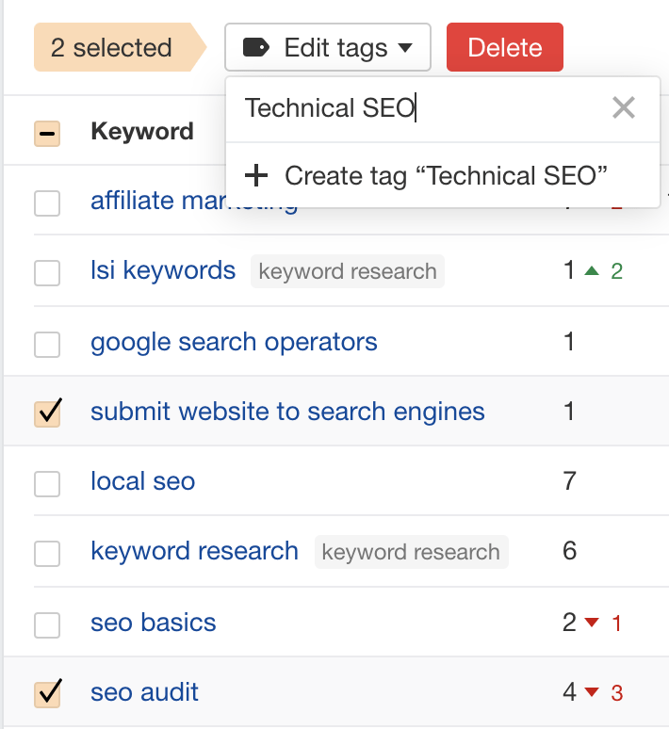Uncheck submit website to search engines

pos(47,413)
